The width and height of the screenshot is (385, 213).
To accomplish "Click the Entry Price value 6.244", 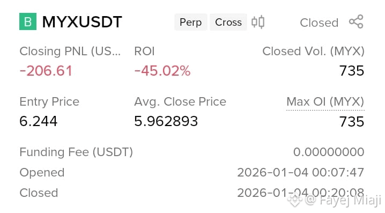I will 38,121.
